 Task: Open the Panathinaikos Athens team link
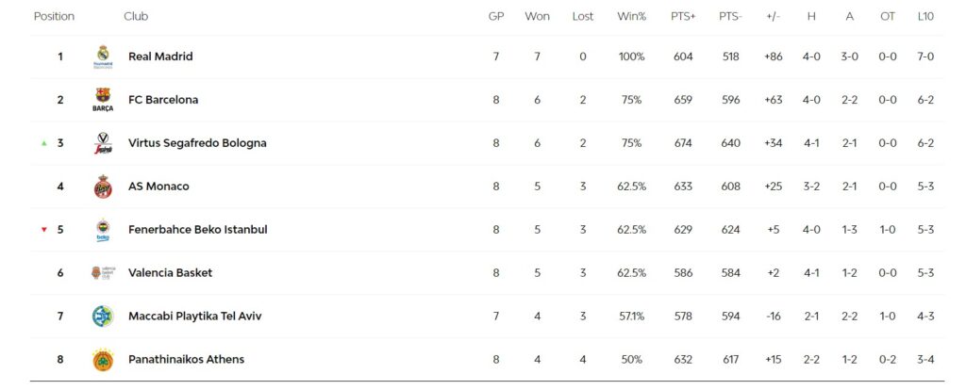186,360
